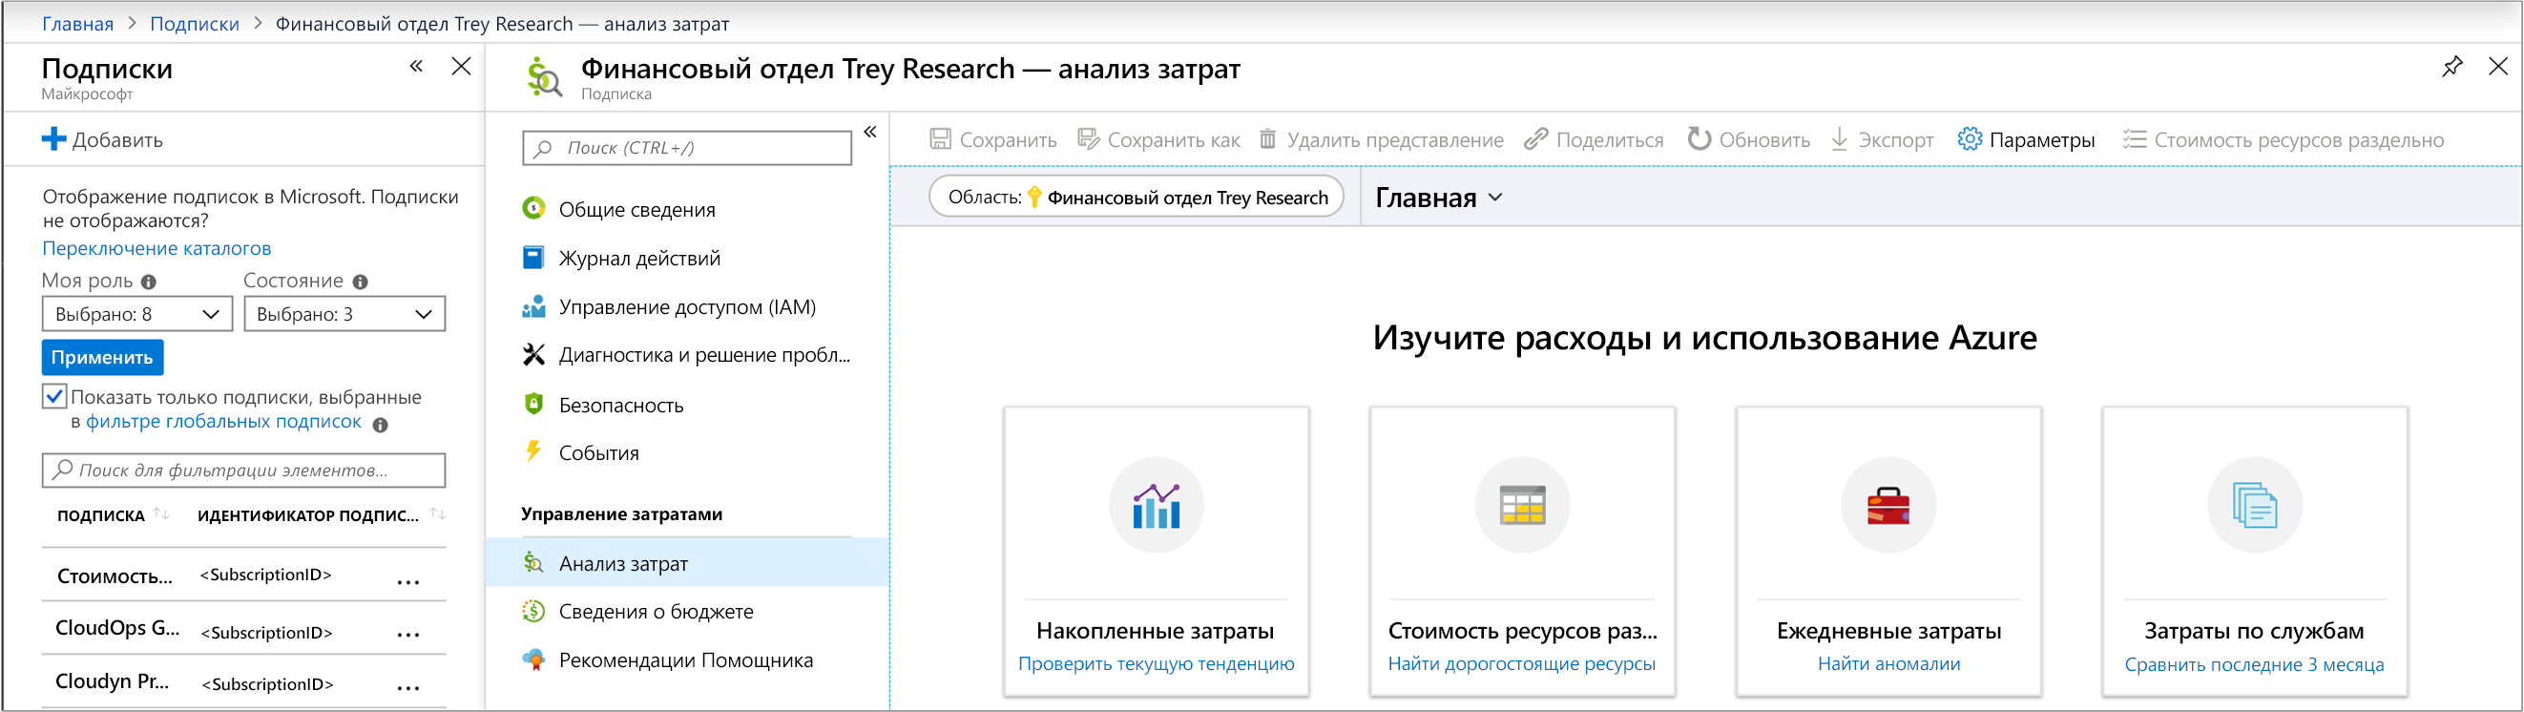Click the Общие сведения icon in the menu
The image size is (2524, 712).
coord(533,208)
